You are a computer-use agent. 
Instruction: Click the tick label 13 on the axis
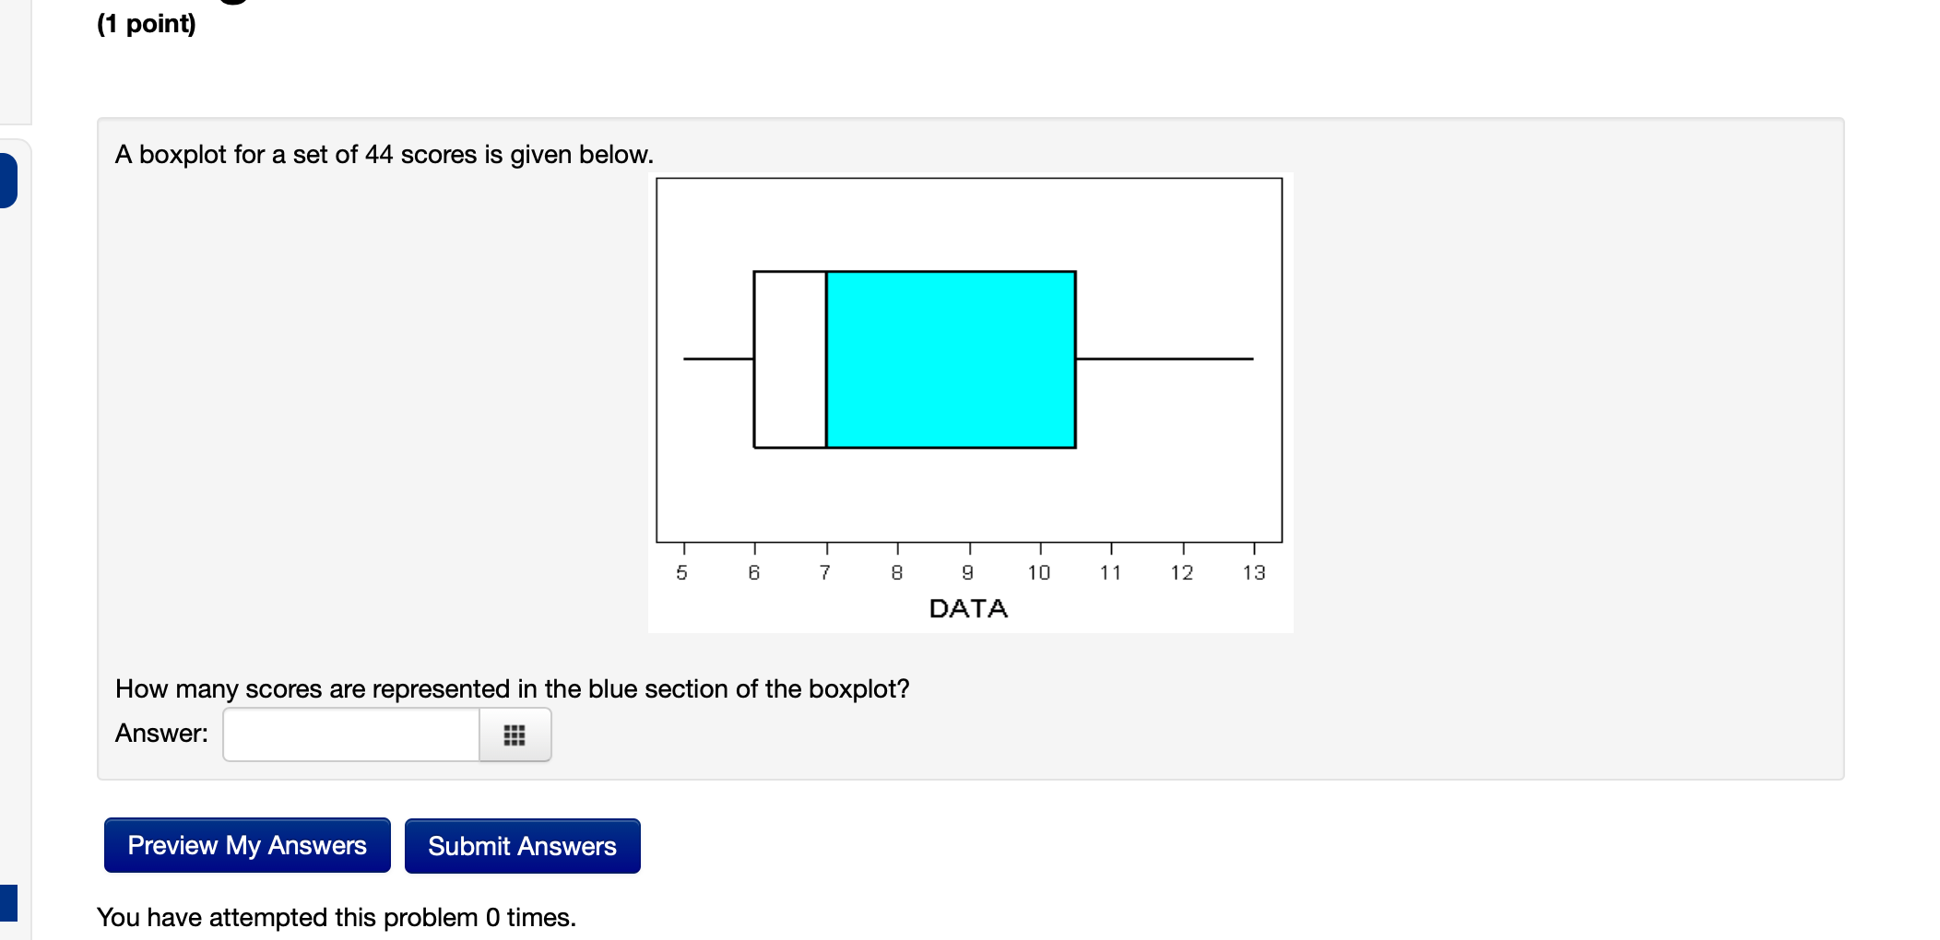(1254, 571)
